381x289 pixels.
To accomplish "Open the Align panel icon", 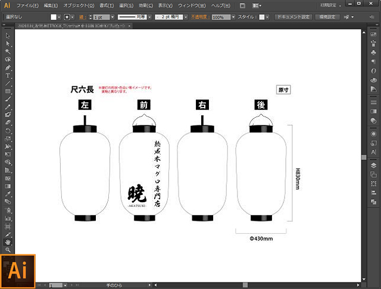I will [x=373, y=193].
